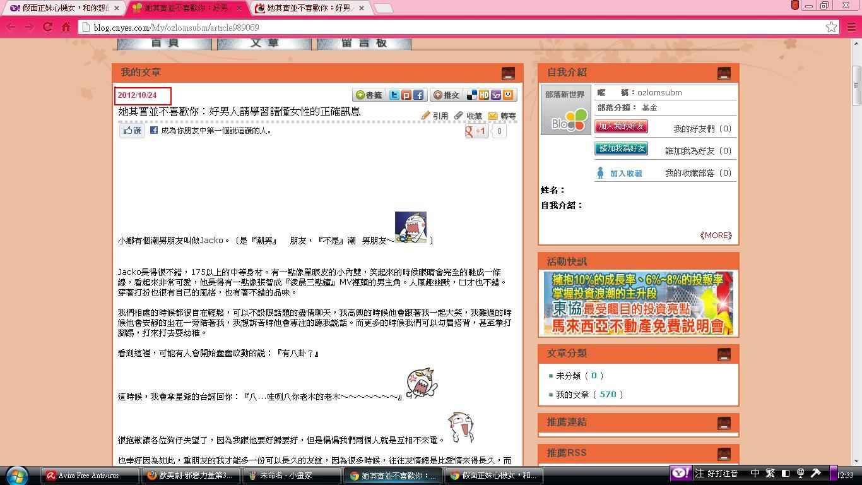The height and width of the screenshot is (485, 862).
Task: Open a new browser tab
Action: [384, 8]
